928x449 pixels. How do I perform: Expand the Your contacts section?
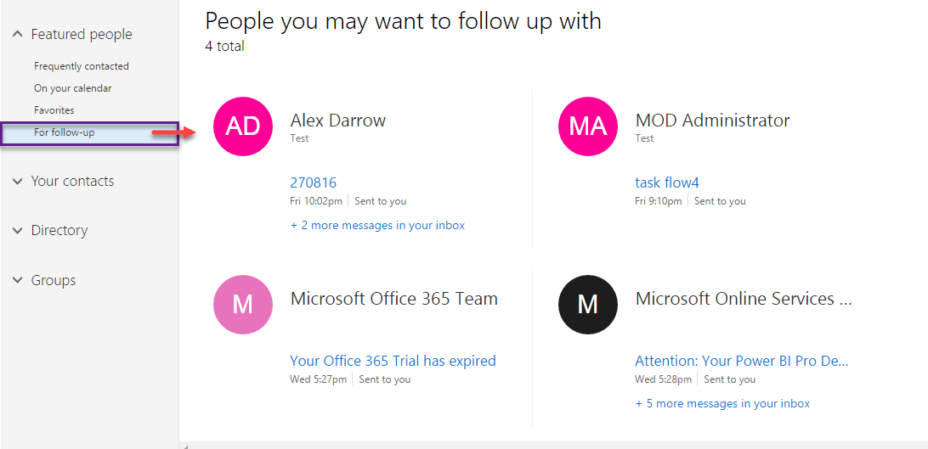(18, 181)
